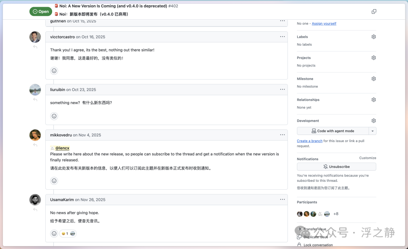Screen dimensions: 408x249
Task: Quote reply to vicctorcastro using arrow icon
Action: (35, 47)
